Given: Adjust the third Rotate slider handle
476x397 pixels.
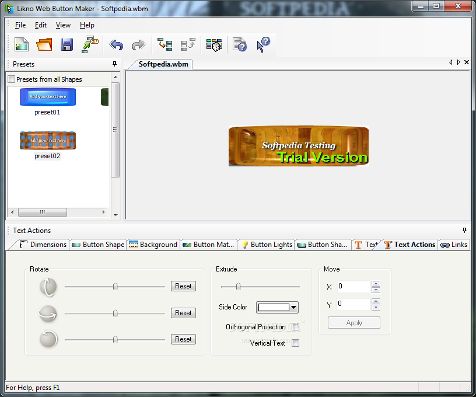Looking at the screenshot, I should click(x=116, y=340).
